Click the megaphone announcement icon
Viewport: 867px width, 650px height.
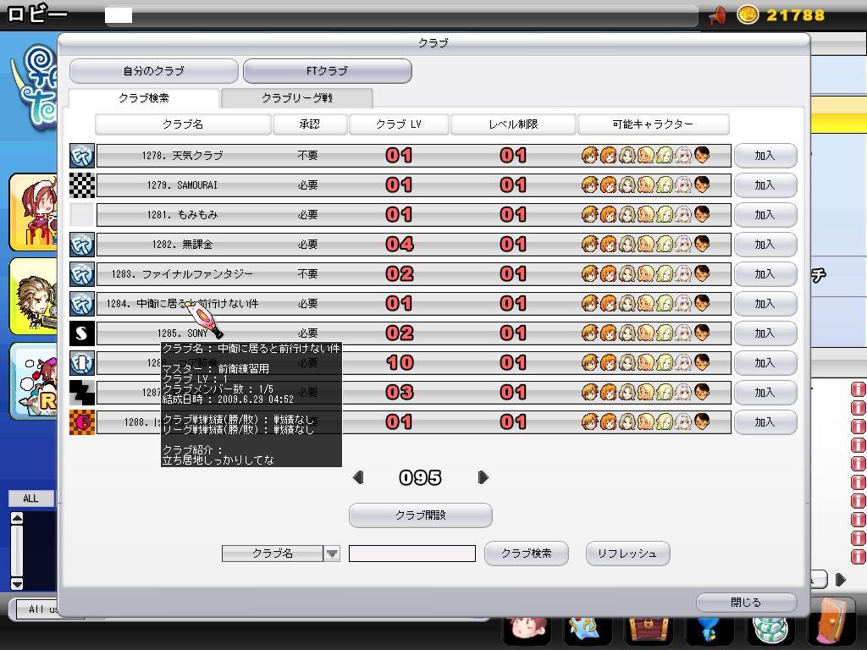click(717, 15)
